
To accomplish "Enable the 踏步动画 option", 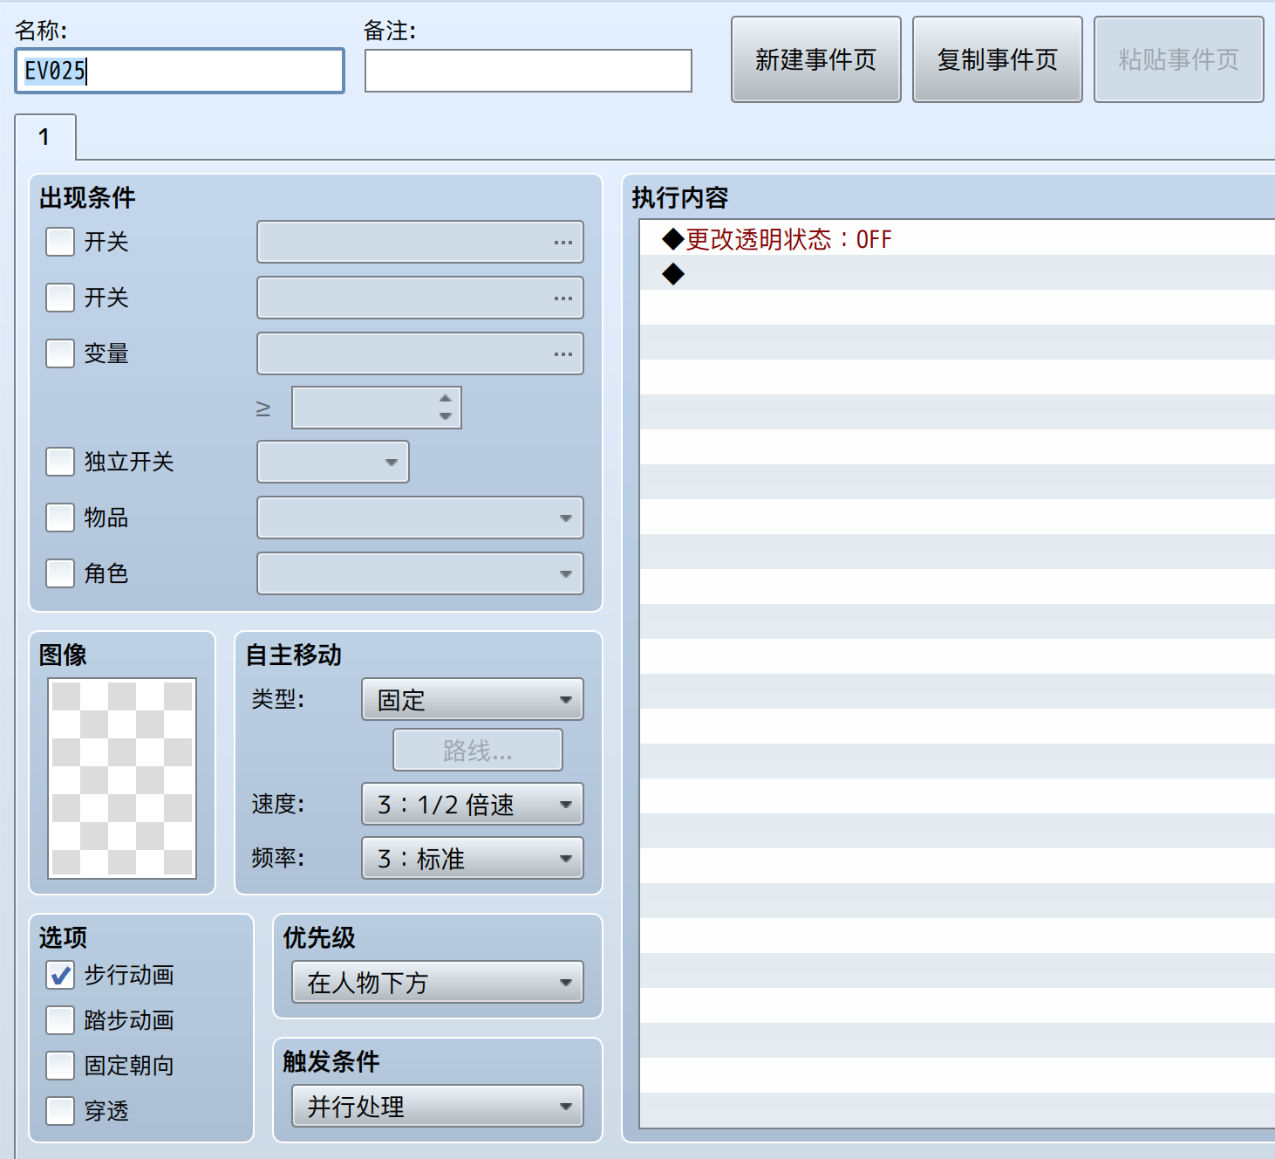I will click(60, 1020).
